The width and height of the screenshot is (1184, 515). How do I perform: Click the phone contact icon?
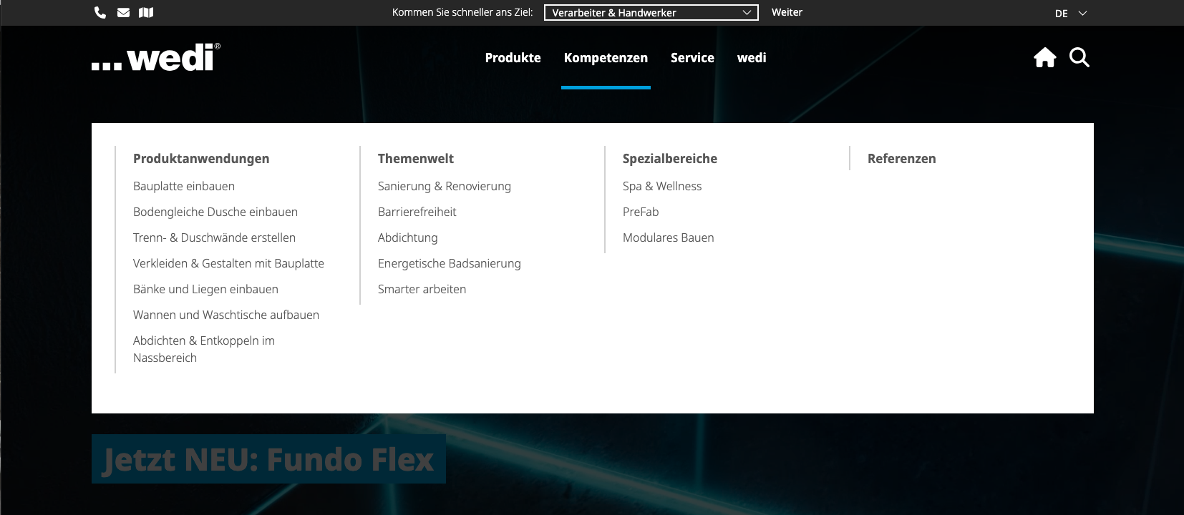point(100,12)
